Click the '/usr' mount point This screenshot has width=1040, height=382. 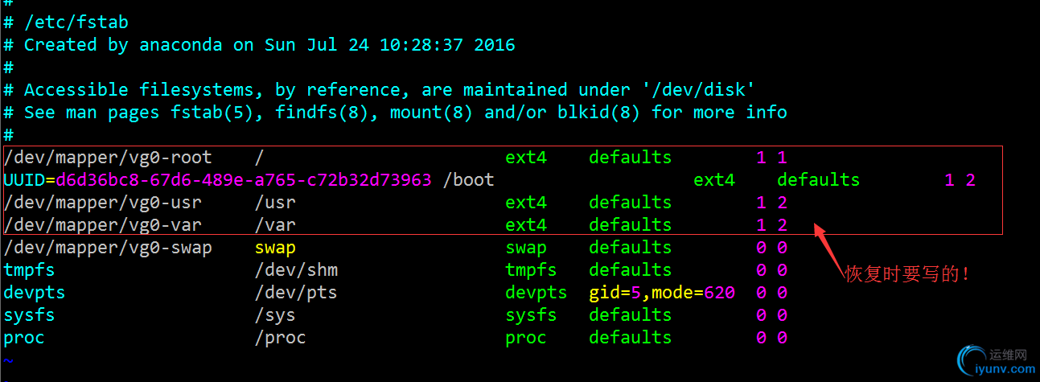(275, 203)
